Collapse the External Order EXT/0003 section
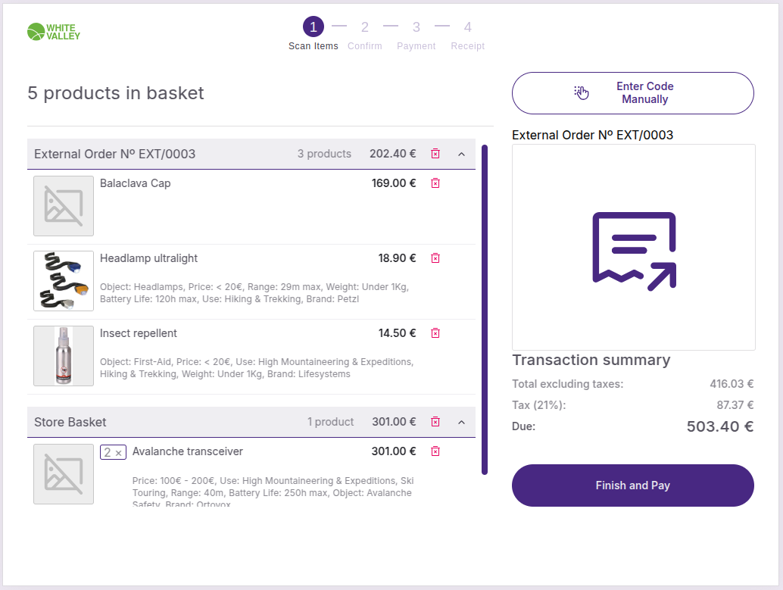The width and height of the screenshot is (783, 590). [461, 154]
